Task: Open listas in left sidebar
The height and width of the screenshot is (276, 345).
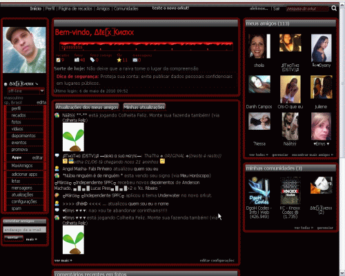Action: pyautogui.click(x=16, y=181)
